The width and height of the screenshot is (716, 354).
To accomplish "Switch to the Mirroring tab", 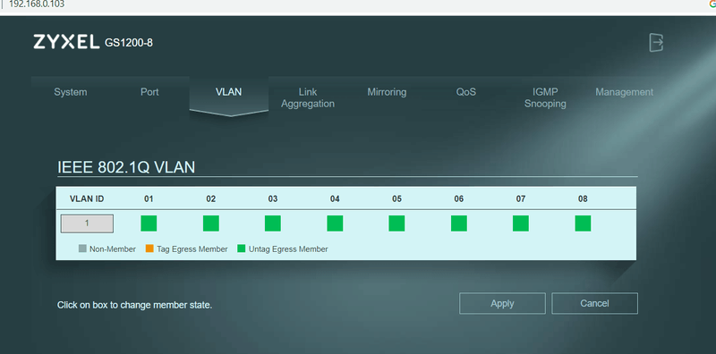I will coord(387,92).
